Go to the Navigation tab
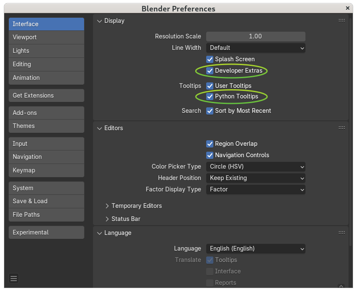The width and height of the screenshot is (357, 292). [46, 157]
